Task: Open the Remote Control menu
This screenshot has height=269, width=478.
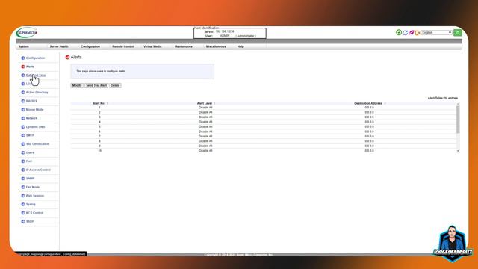Action: [122, 46]
